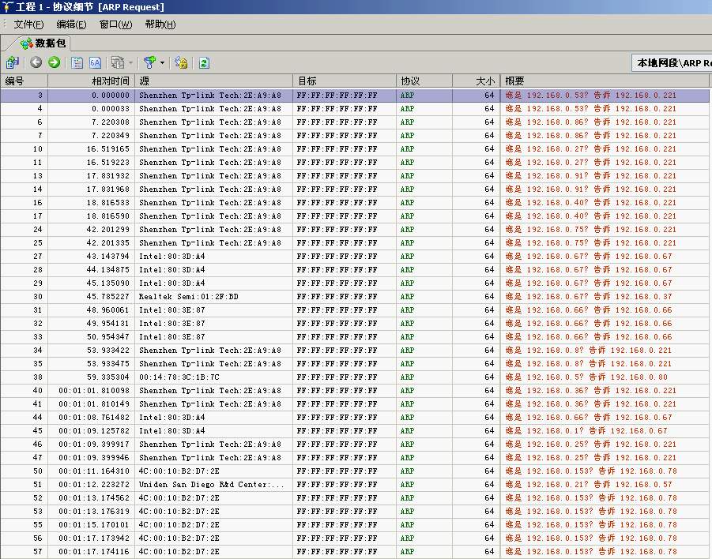The image size is (712, 559).
Task: Select packet number 30 from Realtek Semi
Action: (188, 297)
